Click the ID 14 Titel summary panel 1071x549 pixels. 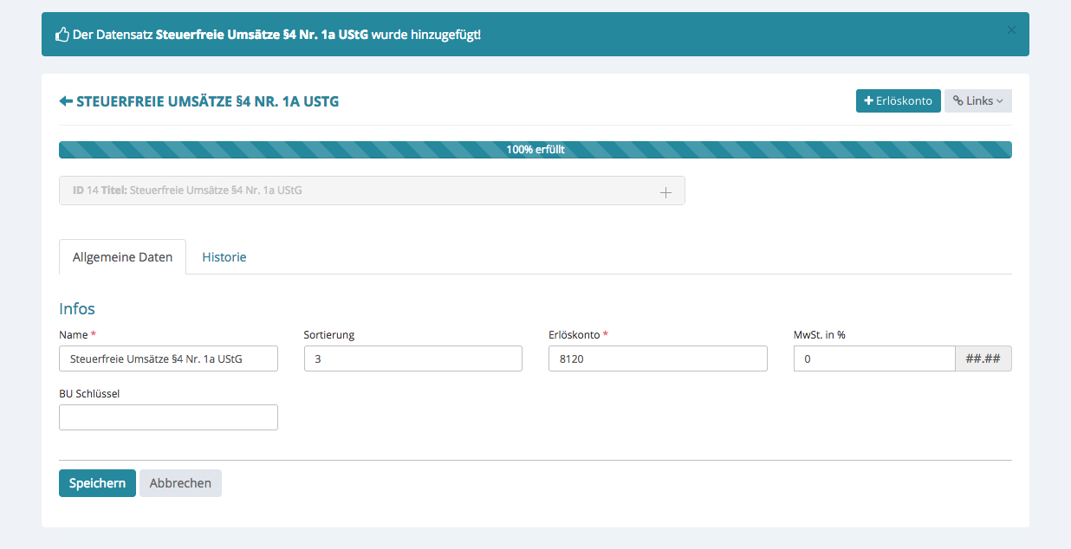(x=347, y=191)
